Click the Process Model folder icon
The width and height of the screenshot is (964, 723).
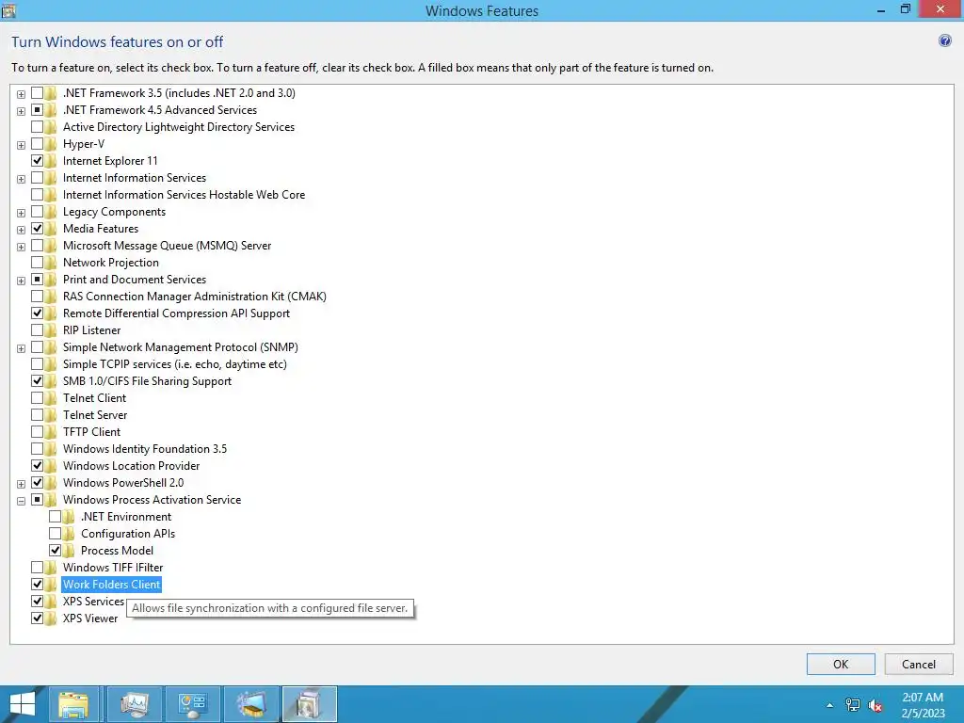click(69, 551)
